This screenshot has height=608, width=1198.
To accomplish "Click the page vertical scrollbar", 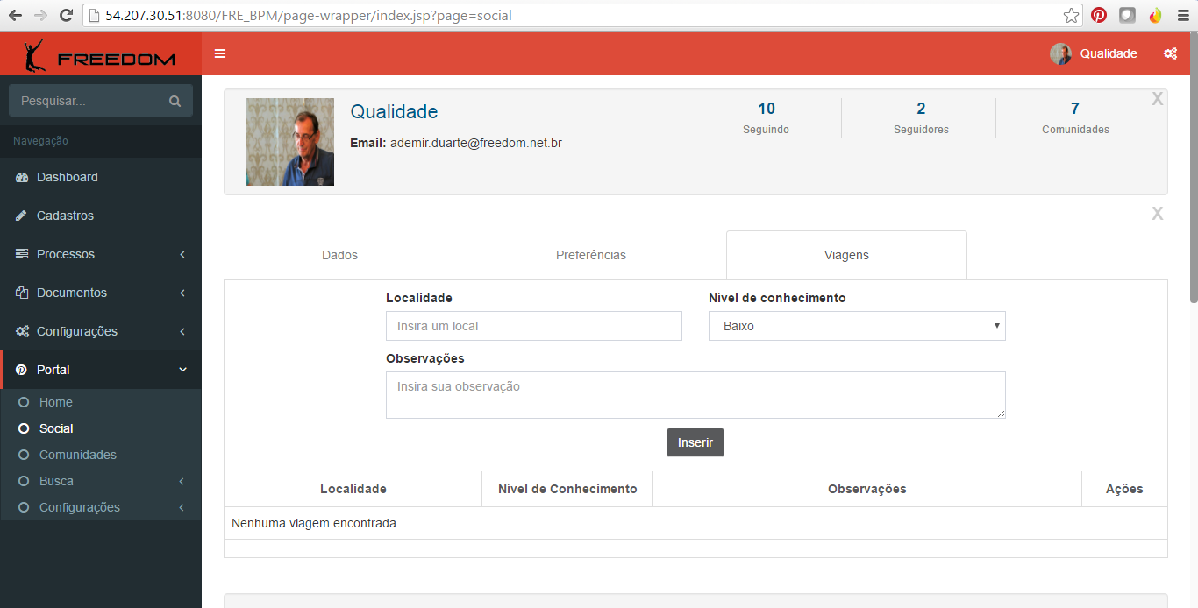I will (1193, 167).
